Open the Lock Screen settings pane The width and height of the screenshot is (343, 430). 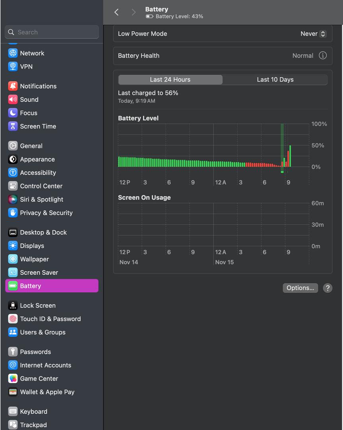(x=37, y=305)
